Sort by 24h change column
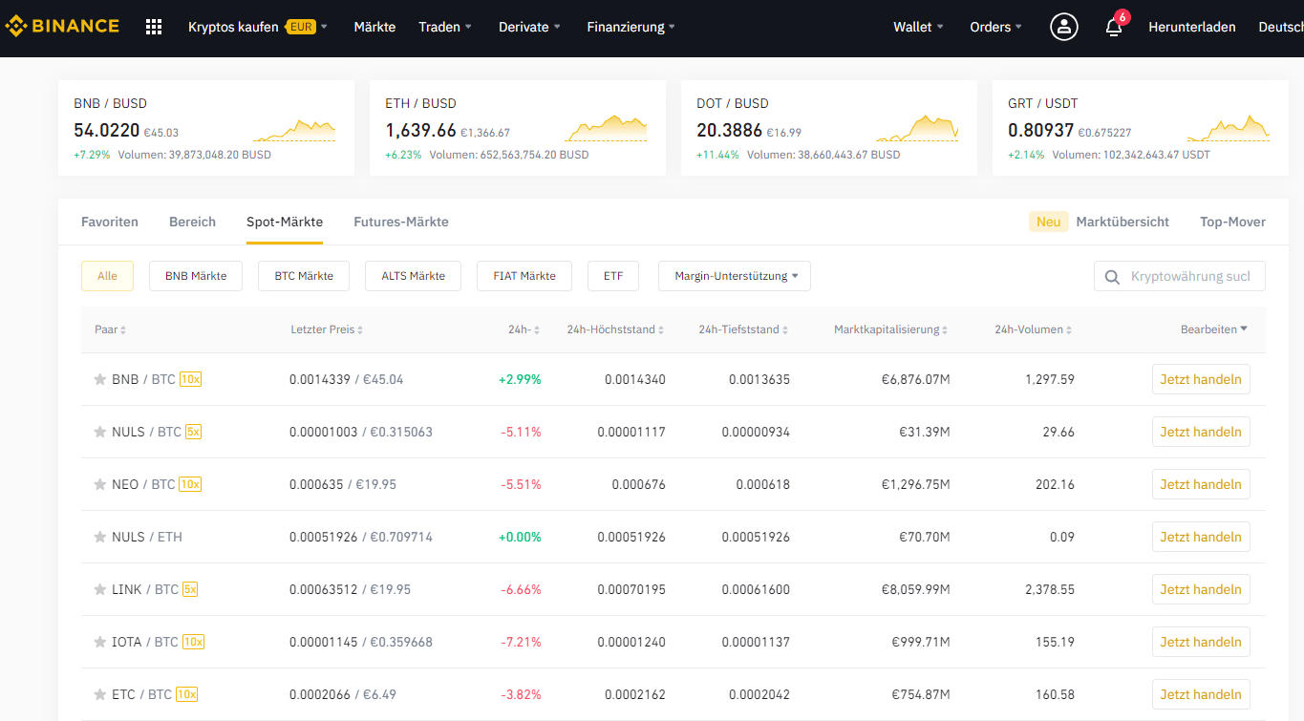 (524, 329)
